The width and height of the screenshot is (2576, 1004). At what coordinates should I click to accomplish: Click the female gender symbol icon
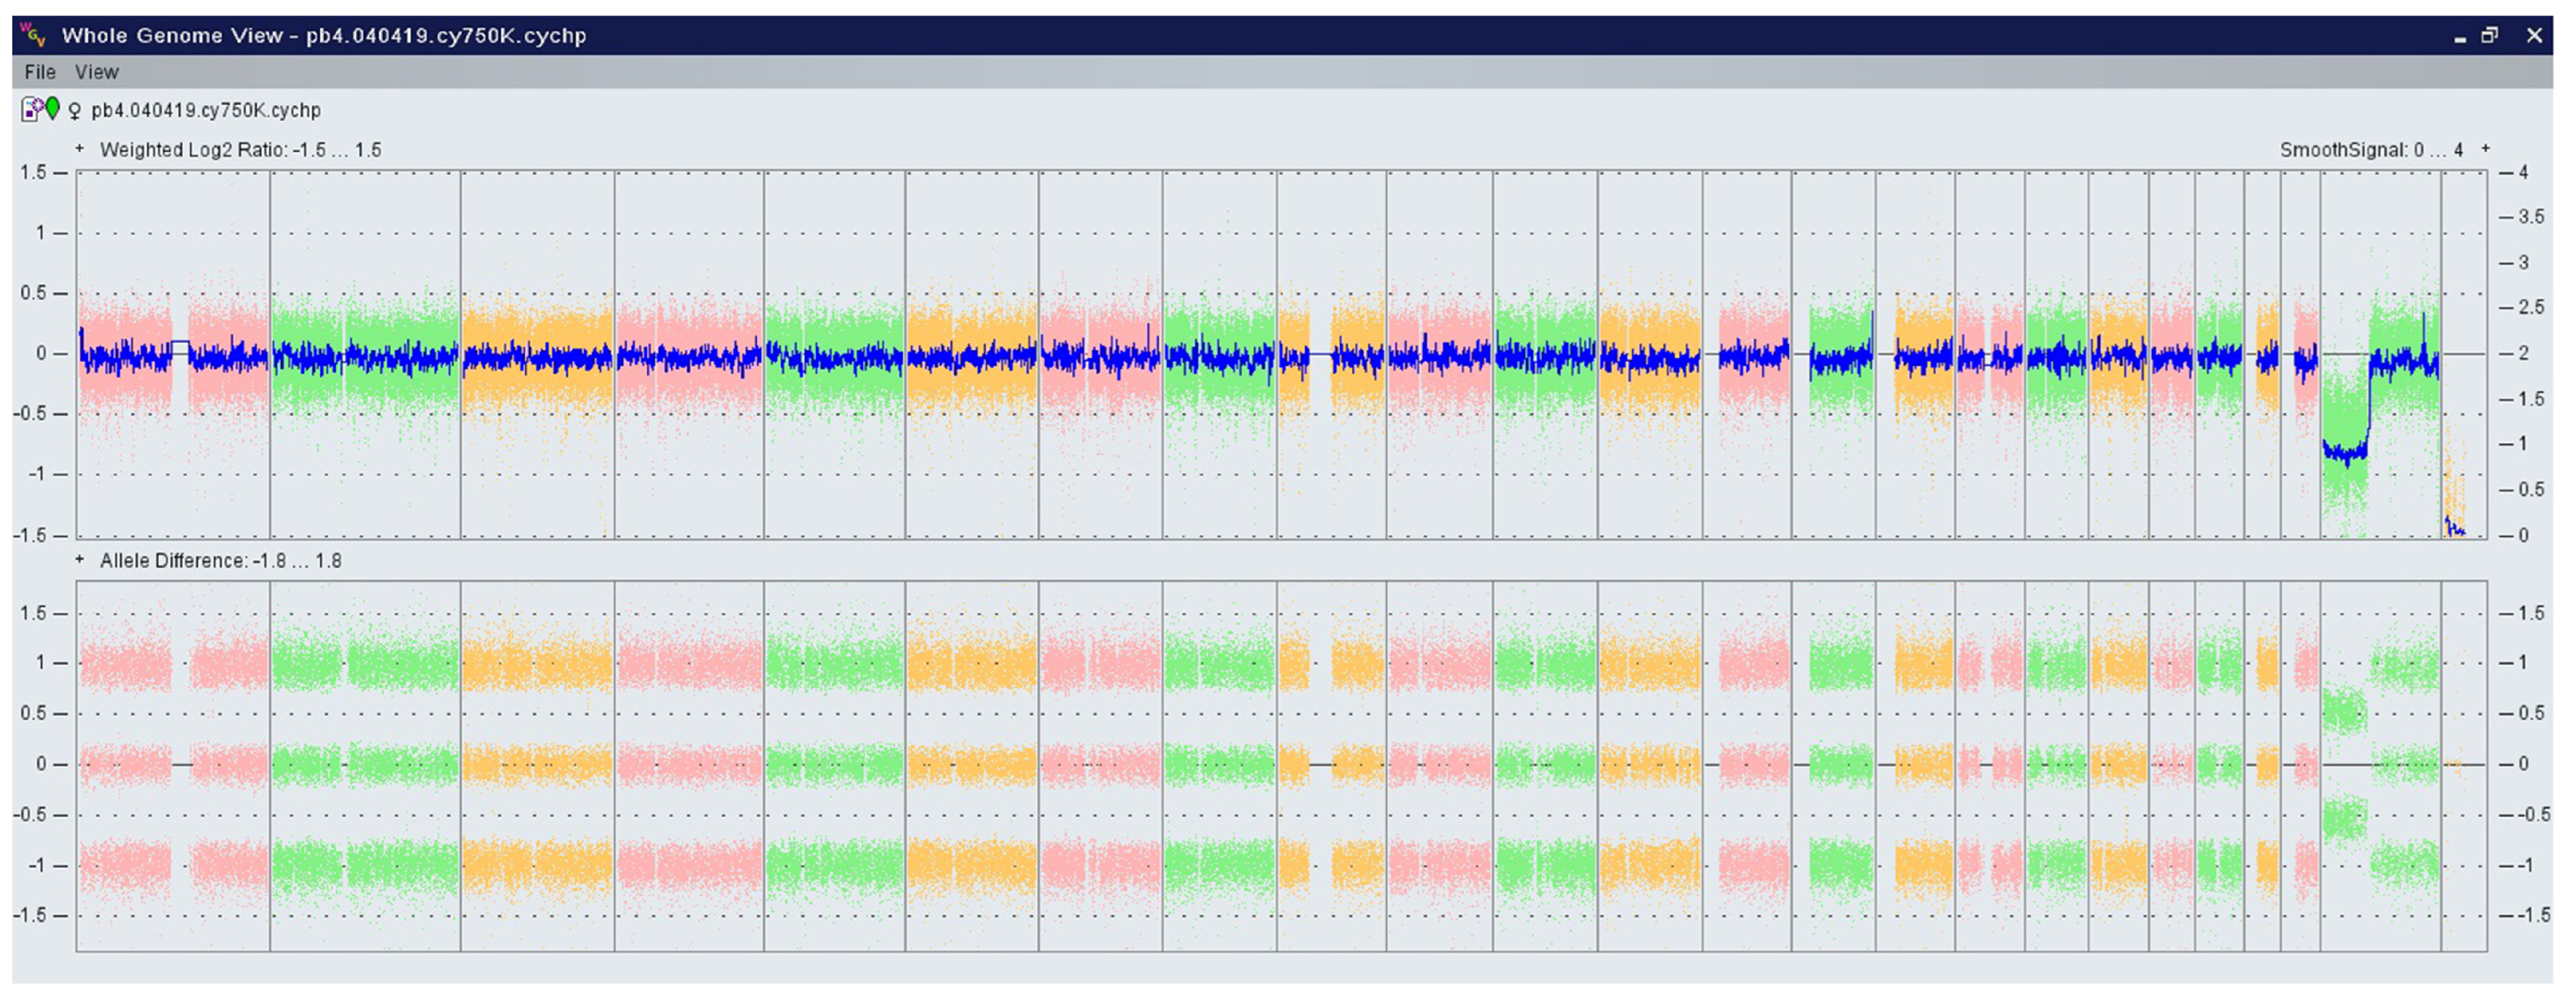point(74,110)
